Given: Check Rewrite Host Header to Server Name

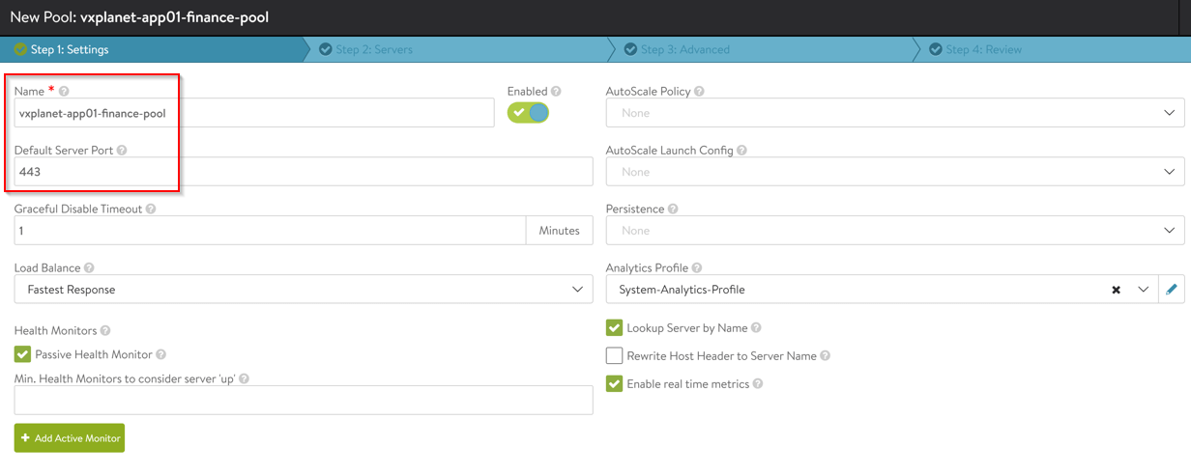Looking at the screenshot, I should click(614, 356).
